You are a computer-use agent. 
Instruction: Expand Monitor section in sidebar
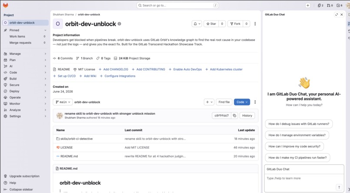coord(25,103)
